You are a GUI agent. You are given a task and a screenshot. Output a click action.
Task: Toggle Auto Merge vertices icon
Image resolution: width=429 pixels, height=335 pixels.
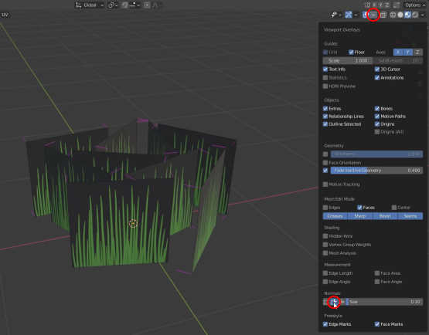397,5
